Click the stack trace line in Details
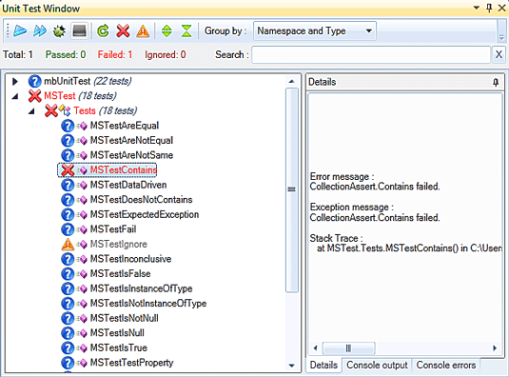 tap(409, 248)
